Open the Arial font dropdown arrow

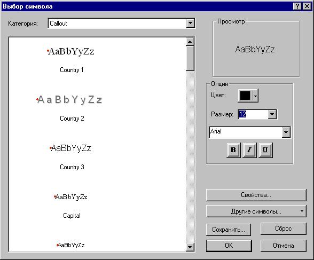(x=286, y=132)
